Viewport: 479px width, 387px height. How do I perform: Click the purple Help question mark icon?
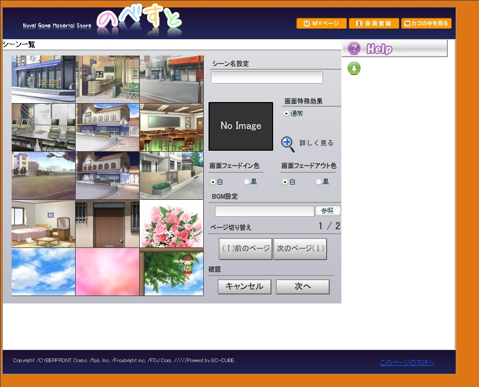[354, 48]
